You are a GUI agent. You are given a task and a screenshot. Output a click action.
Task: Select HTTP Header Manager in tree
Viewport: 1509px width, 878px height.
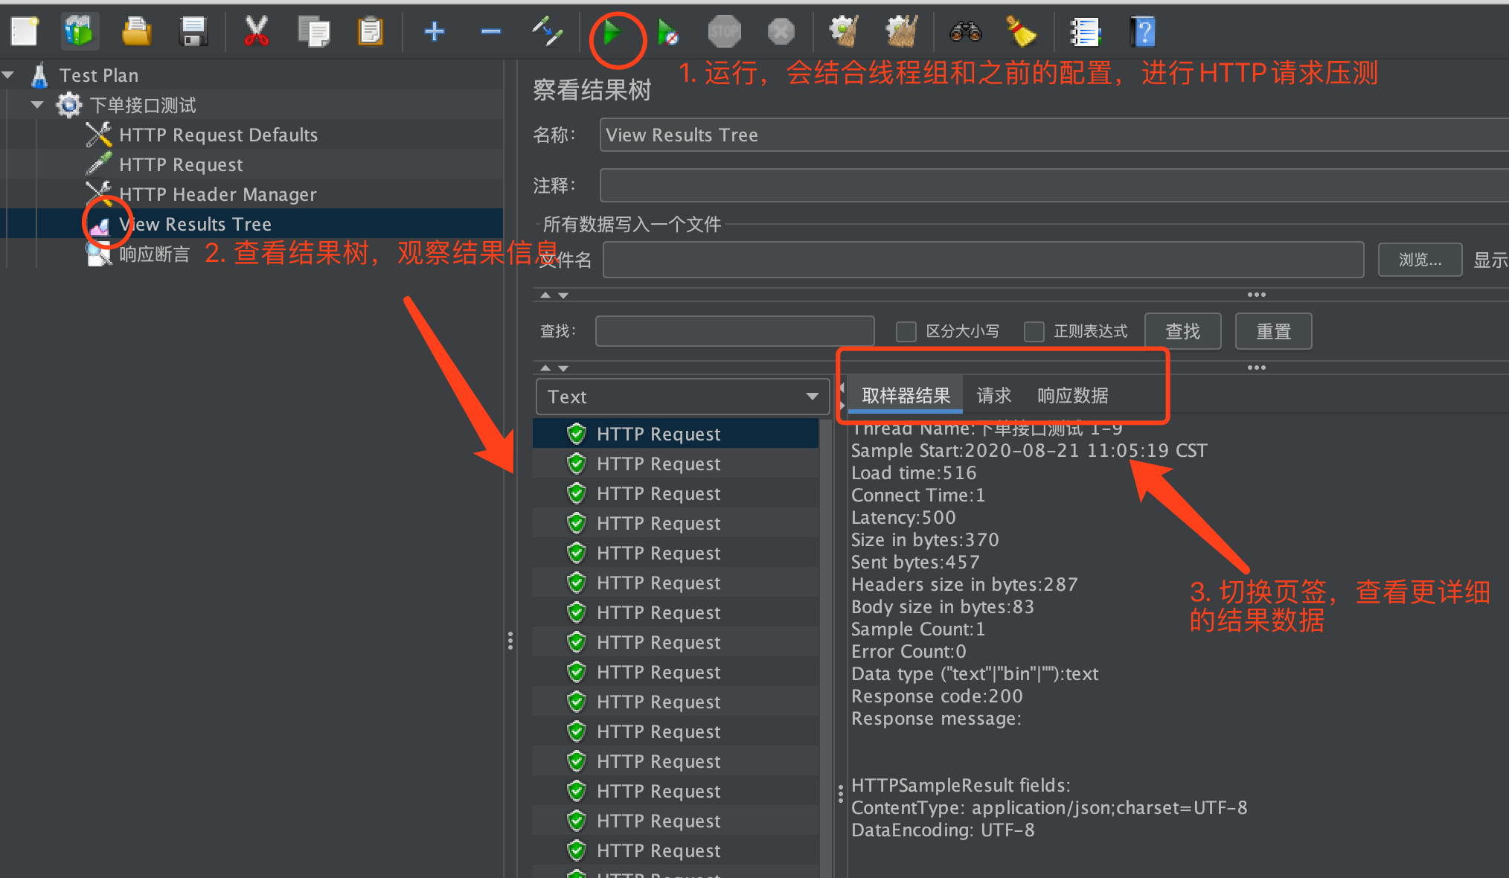(x=217, y=194)
